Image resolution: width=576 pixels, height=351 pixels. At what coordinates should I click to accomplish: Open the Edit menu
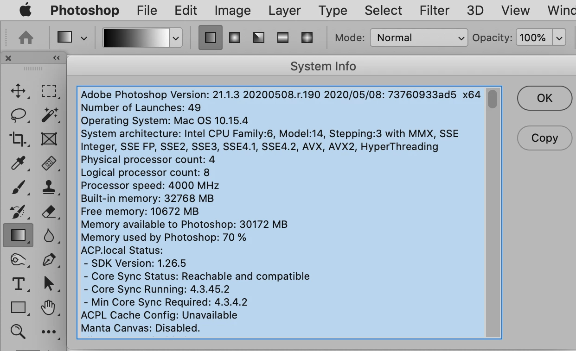[186, 10]
